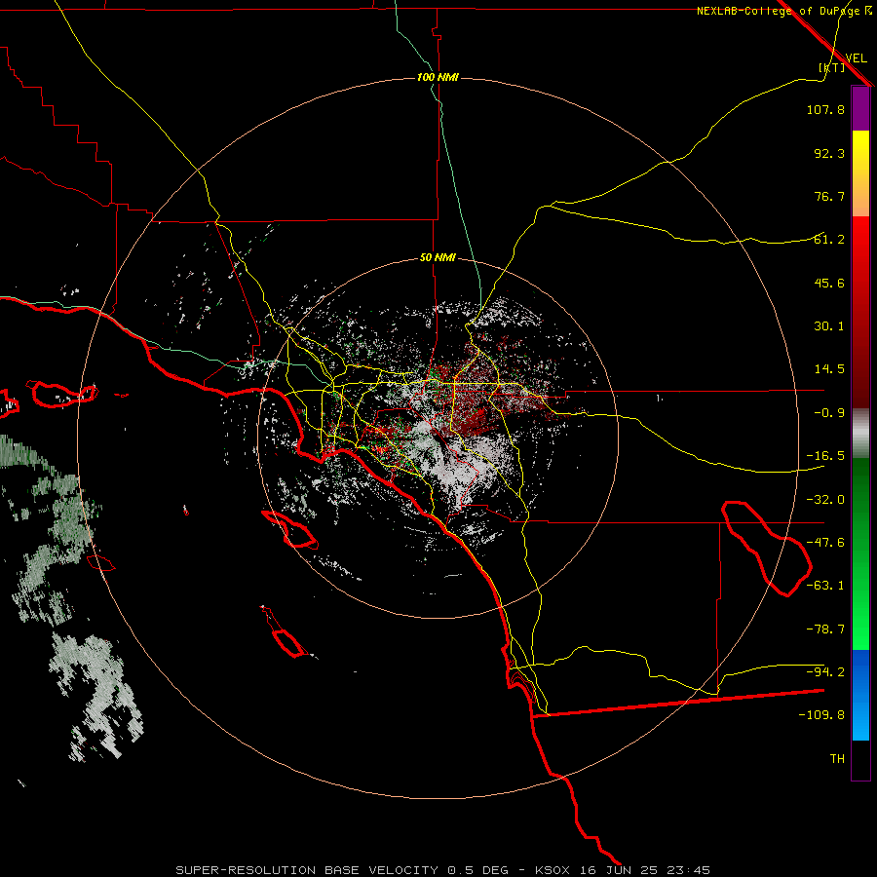Viewport: 877px width, 877px height.
Task: Select the 30.1 scale value
Action: [829, 326]
